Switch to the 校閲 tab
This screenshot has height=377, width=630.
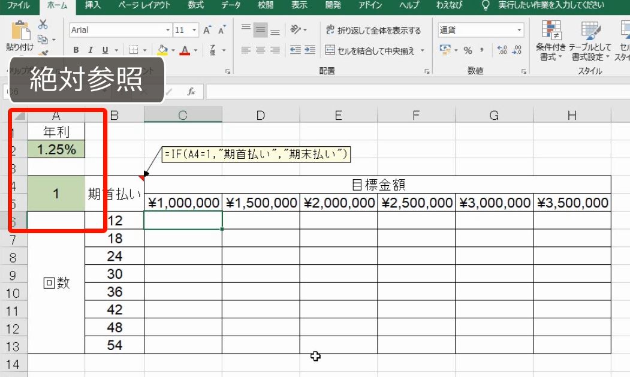(x=265, y=5)
